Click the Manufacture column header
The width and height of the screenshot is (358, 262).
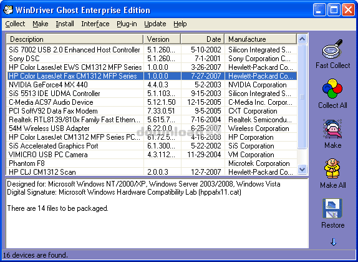pyautogui.click(x=261, y=39)
